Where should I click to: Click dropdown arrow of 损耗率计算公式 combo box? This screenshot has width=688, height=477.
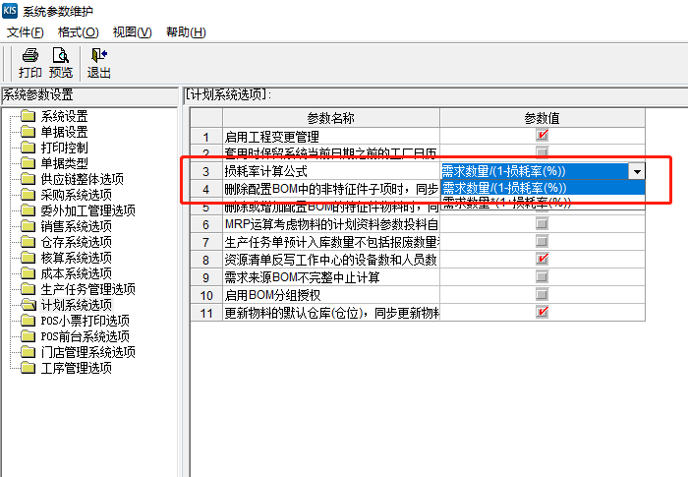tap(637, 171)
